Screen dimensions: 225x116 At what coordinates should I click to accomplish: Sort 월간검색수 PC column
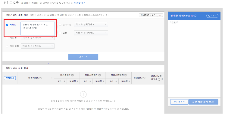point(64,81)
